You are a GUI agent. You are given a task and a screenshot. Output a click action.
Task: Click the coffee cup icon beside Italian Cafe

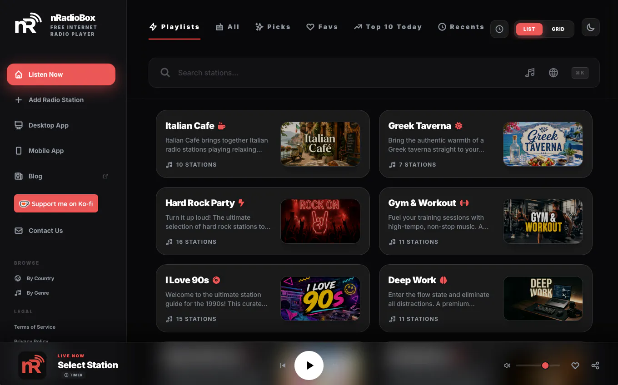tap(222, 126)
